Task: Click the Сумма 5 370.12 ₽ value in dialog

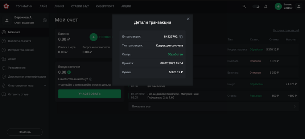Action: 176,72
